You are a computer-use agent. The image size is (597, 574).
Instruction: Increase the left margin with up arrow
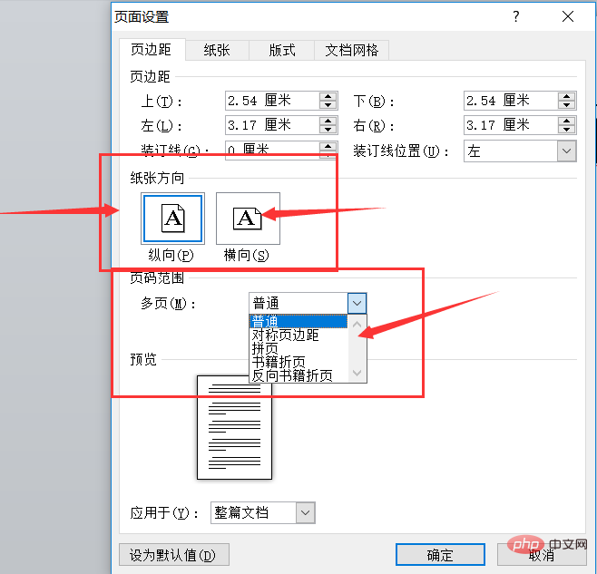coord(328,121)
